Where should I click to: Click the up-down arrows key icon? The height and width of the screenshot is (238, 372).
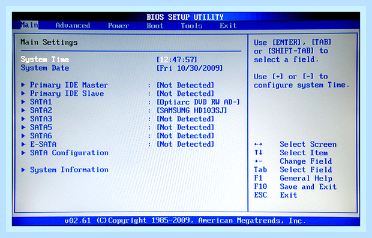[x=258, y=152]
